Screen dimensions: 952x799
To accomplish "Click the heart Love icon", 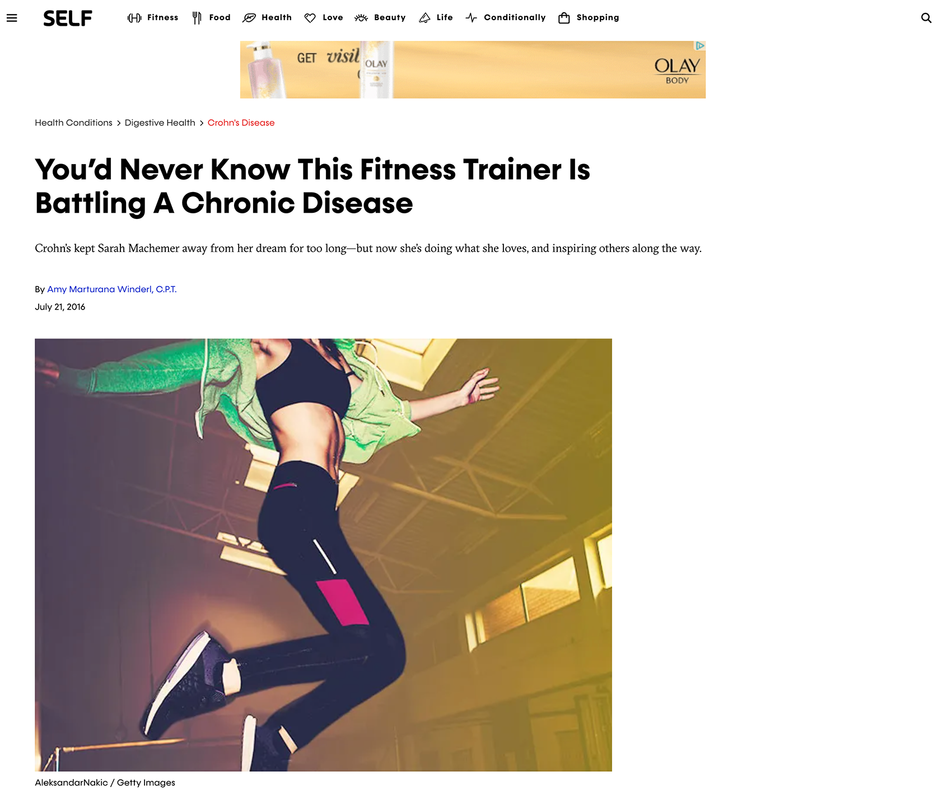I will tap(310, 18).
